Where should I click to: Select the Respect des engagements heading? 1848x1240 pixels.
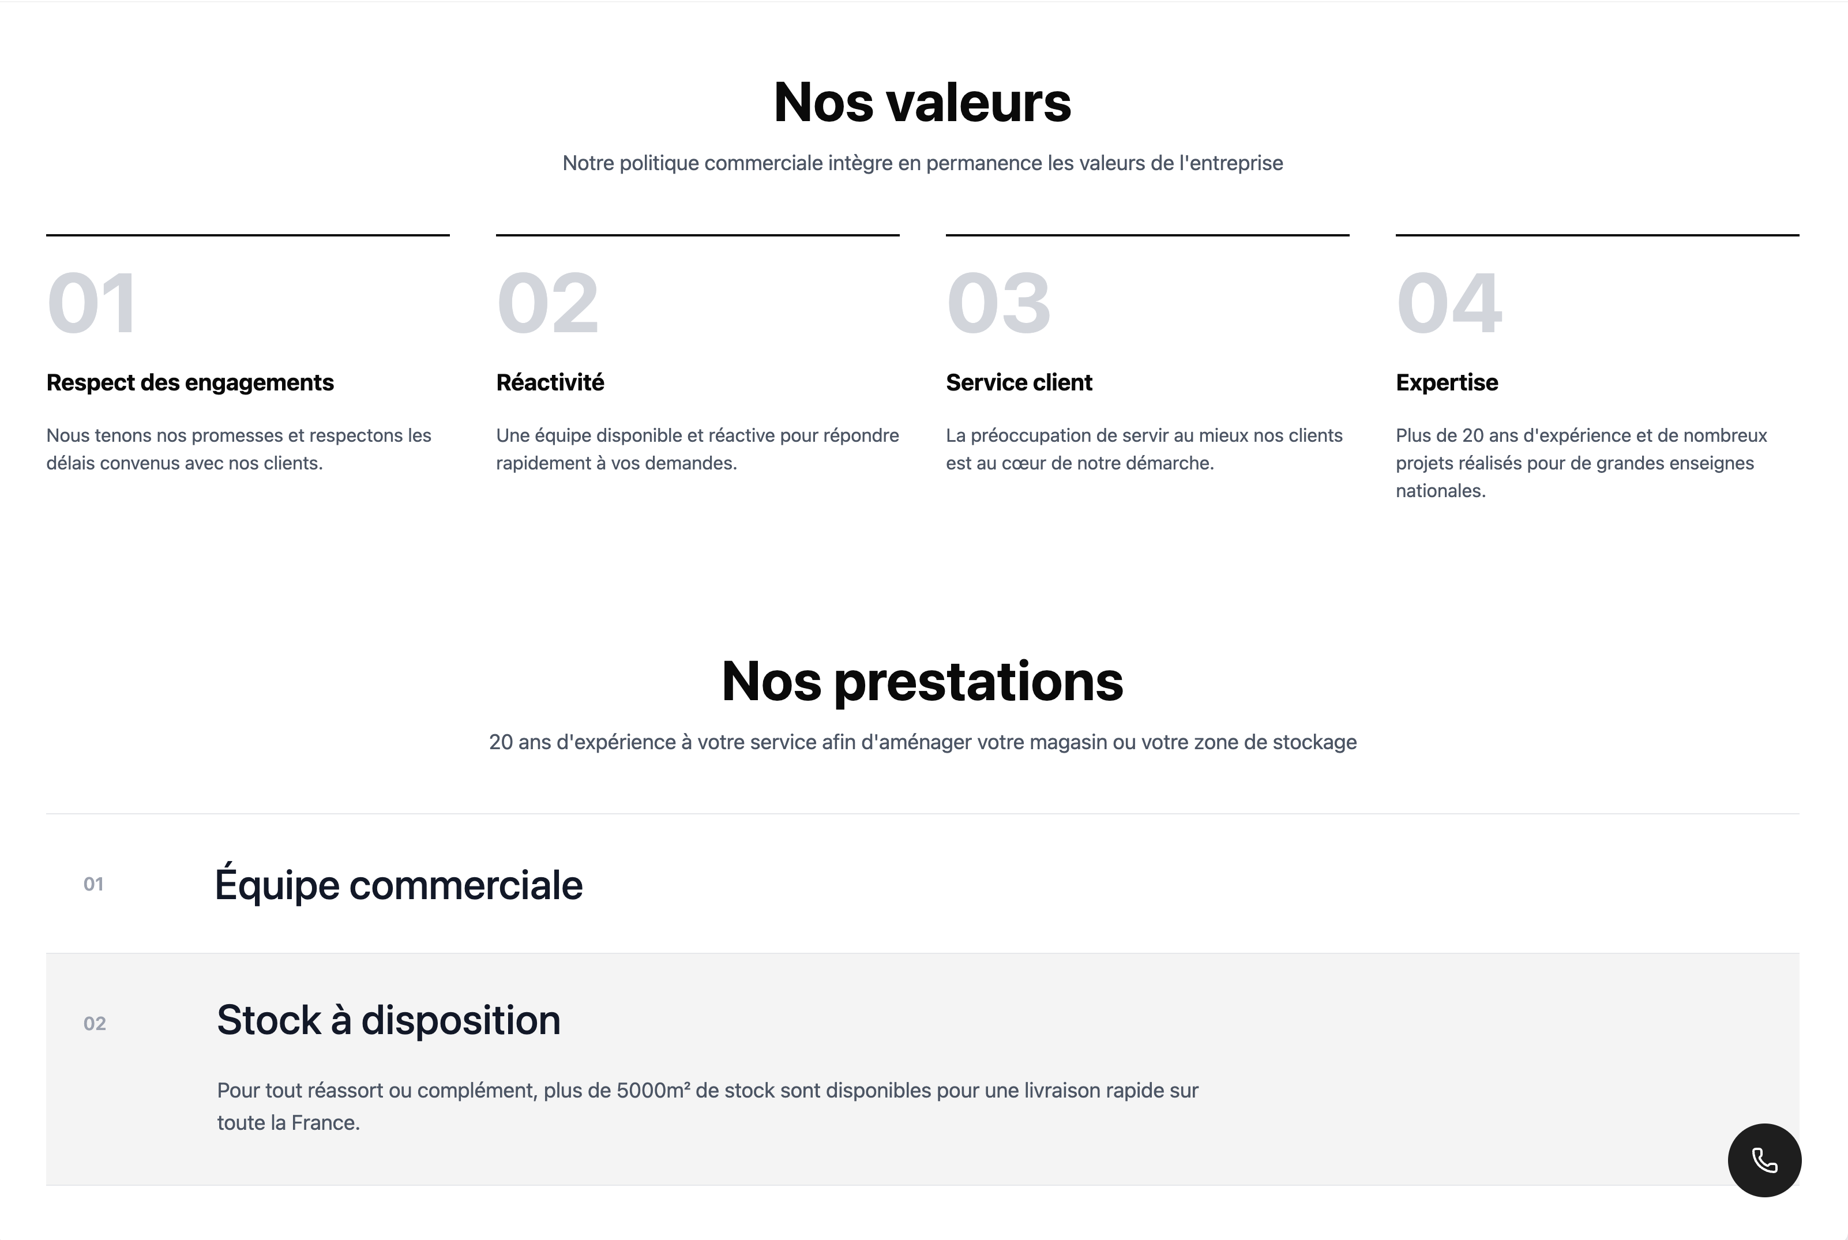coord(190,383)
